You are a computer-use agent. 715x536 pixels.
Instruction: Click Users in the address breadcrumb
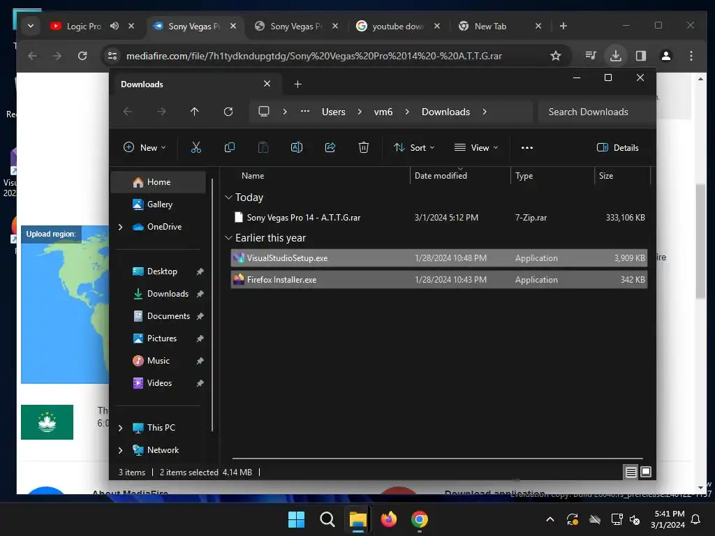tap(333, 112)
